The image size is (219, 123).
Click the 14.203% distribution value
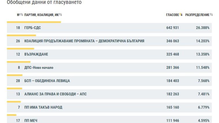point(203,41)
